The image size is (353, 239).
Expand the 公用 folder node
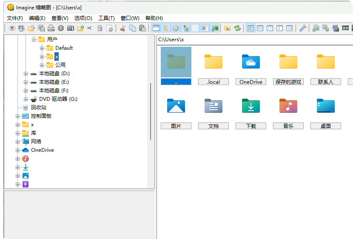point(42,65)
